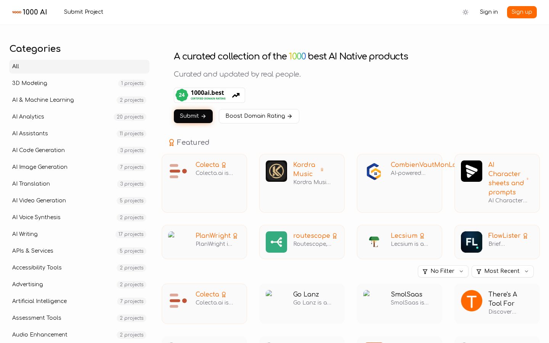Click the FlowLister FL logo icon
This screenshot has width=549, height=343.
click(x=472, y=242)
